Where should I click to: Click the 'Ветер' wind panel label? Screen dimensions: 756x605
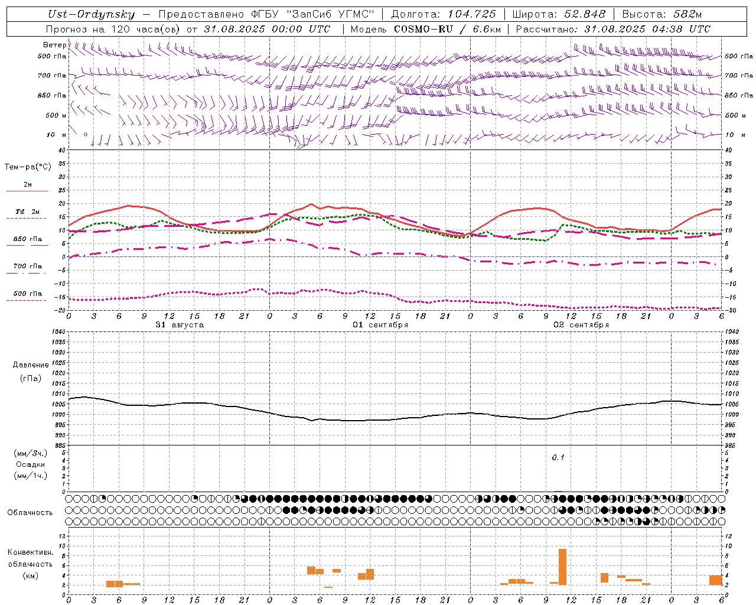click(54, 45)
